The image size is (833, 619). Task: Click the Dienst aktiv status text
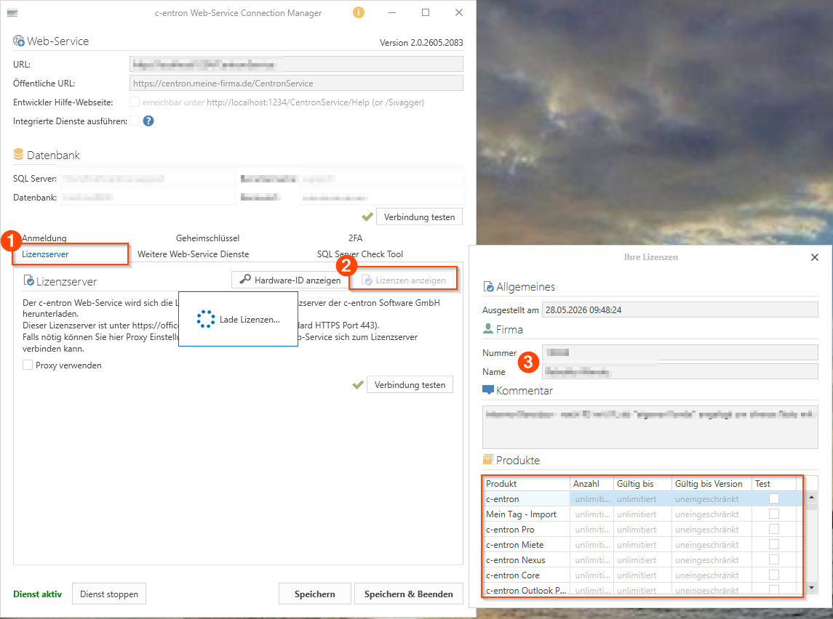coord(37,594)
